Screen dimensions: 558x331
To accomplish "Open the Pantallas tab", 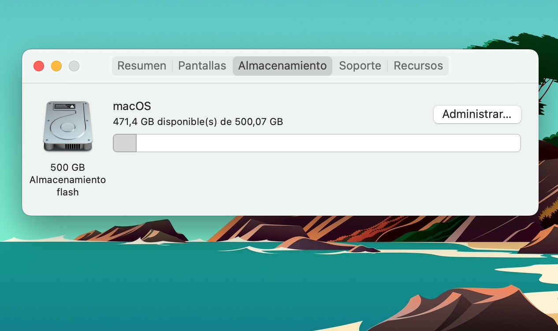I will [x=202, y=66].
